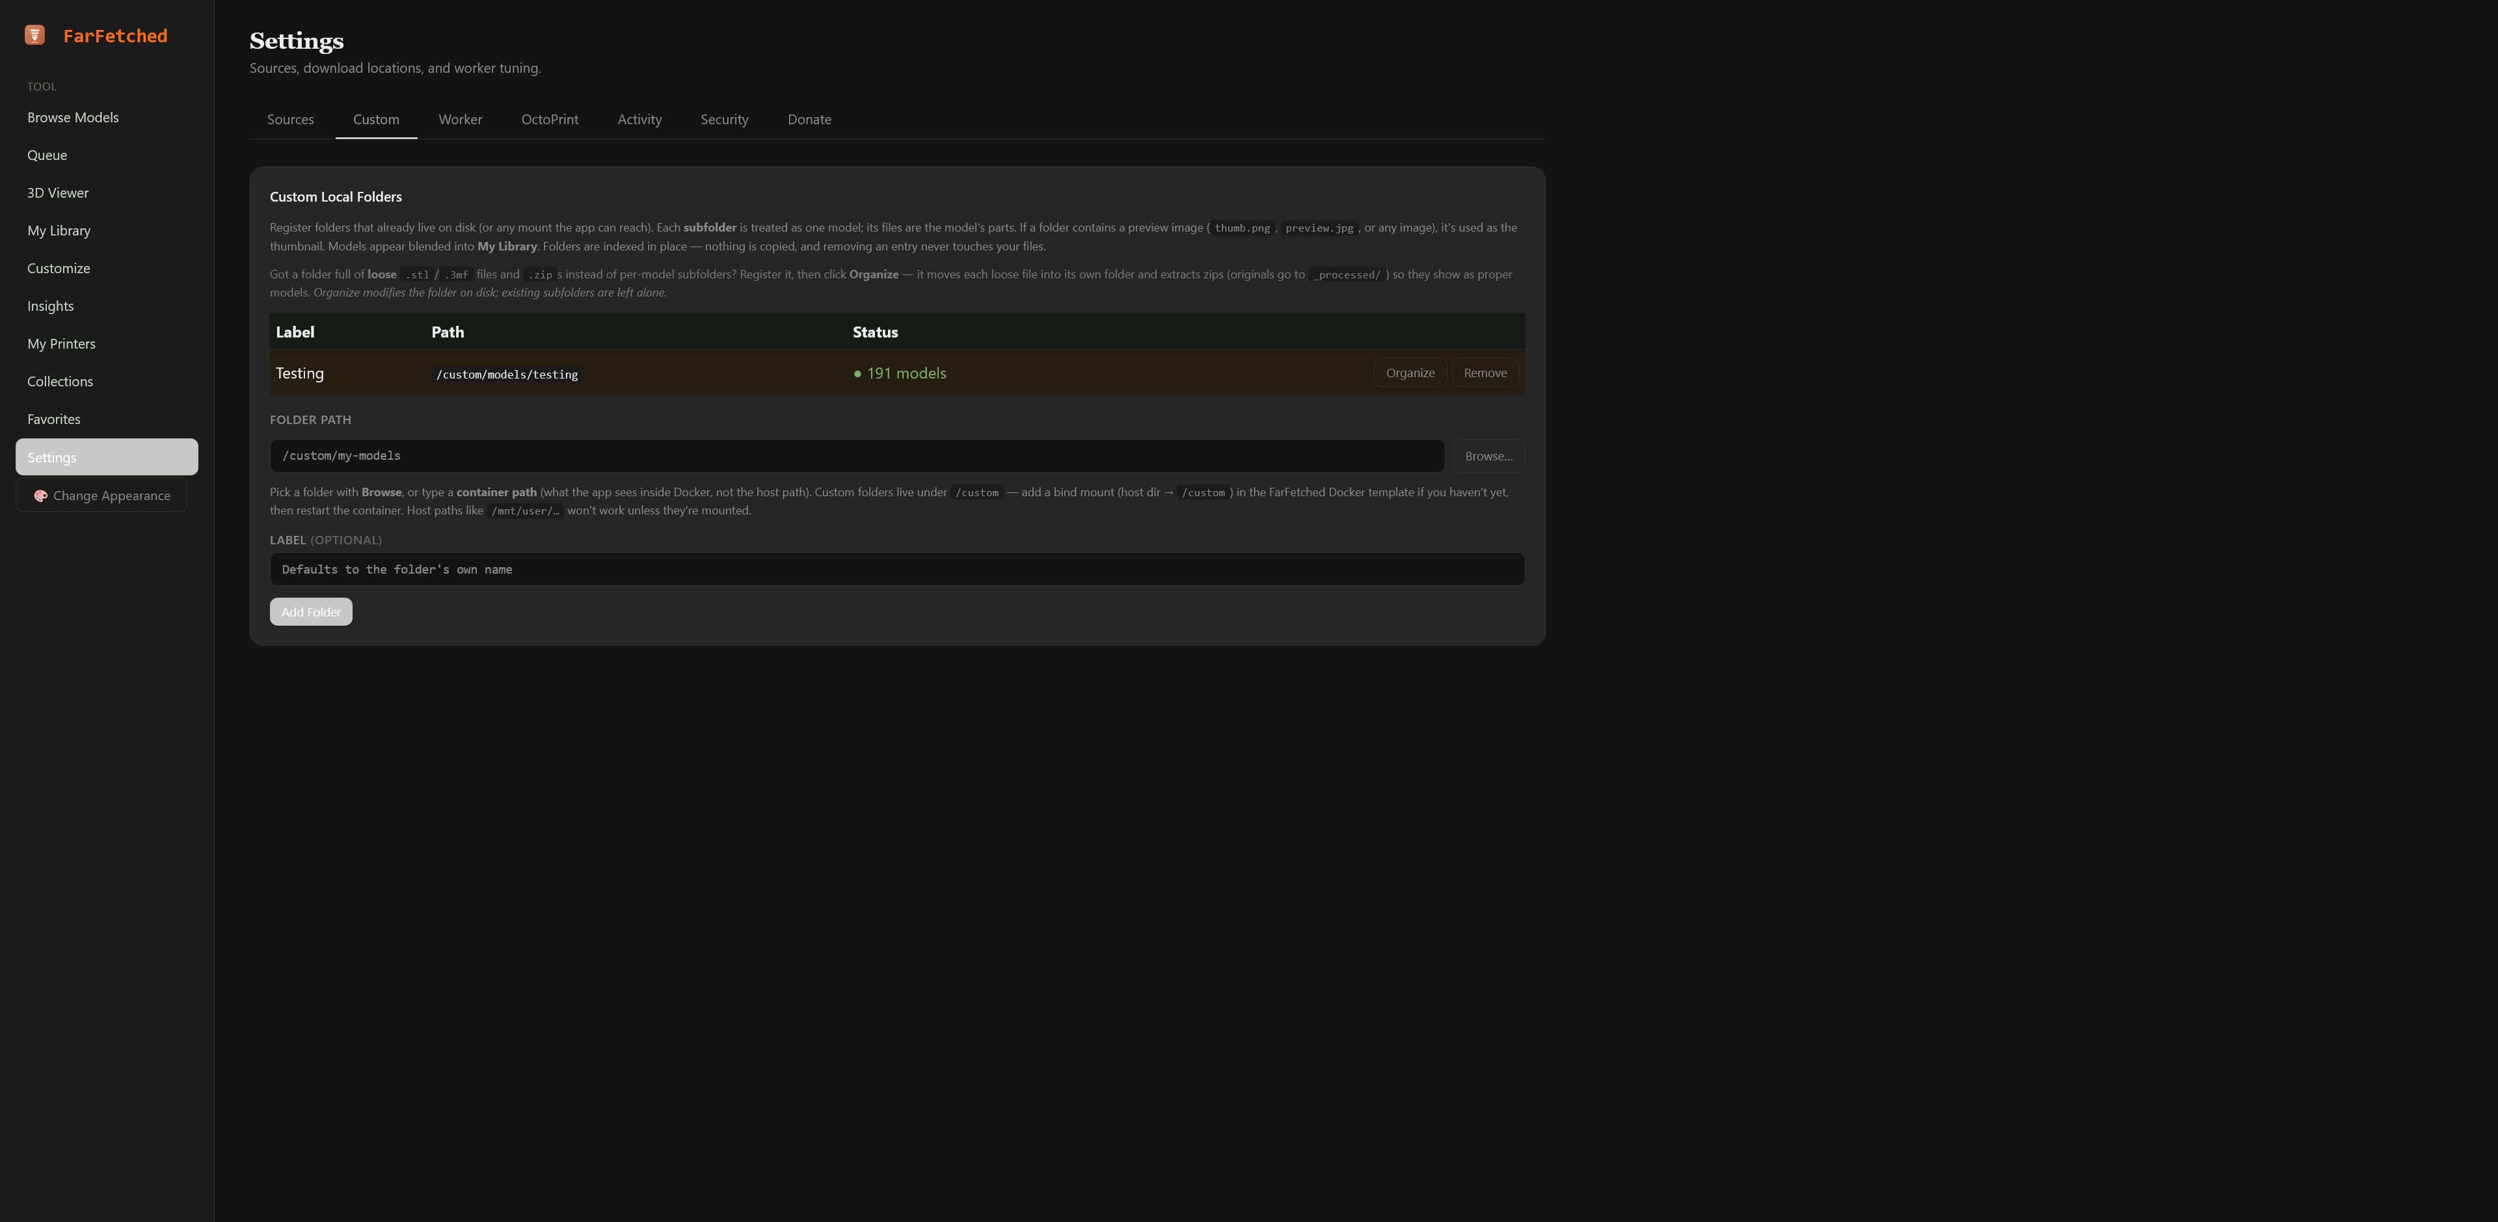Screen dimensions: 2498x1222
Task: Open the Security tab
Action: pyautogui.click(x=725, y=119)
